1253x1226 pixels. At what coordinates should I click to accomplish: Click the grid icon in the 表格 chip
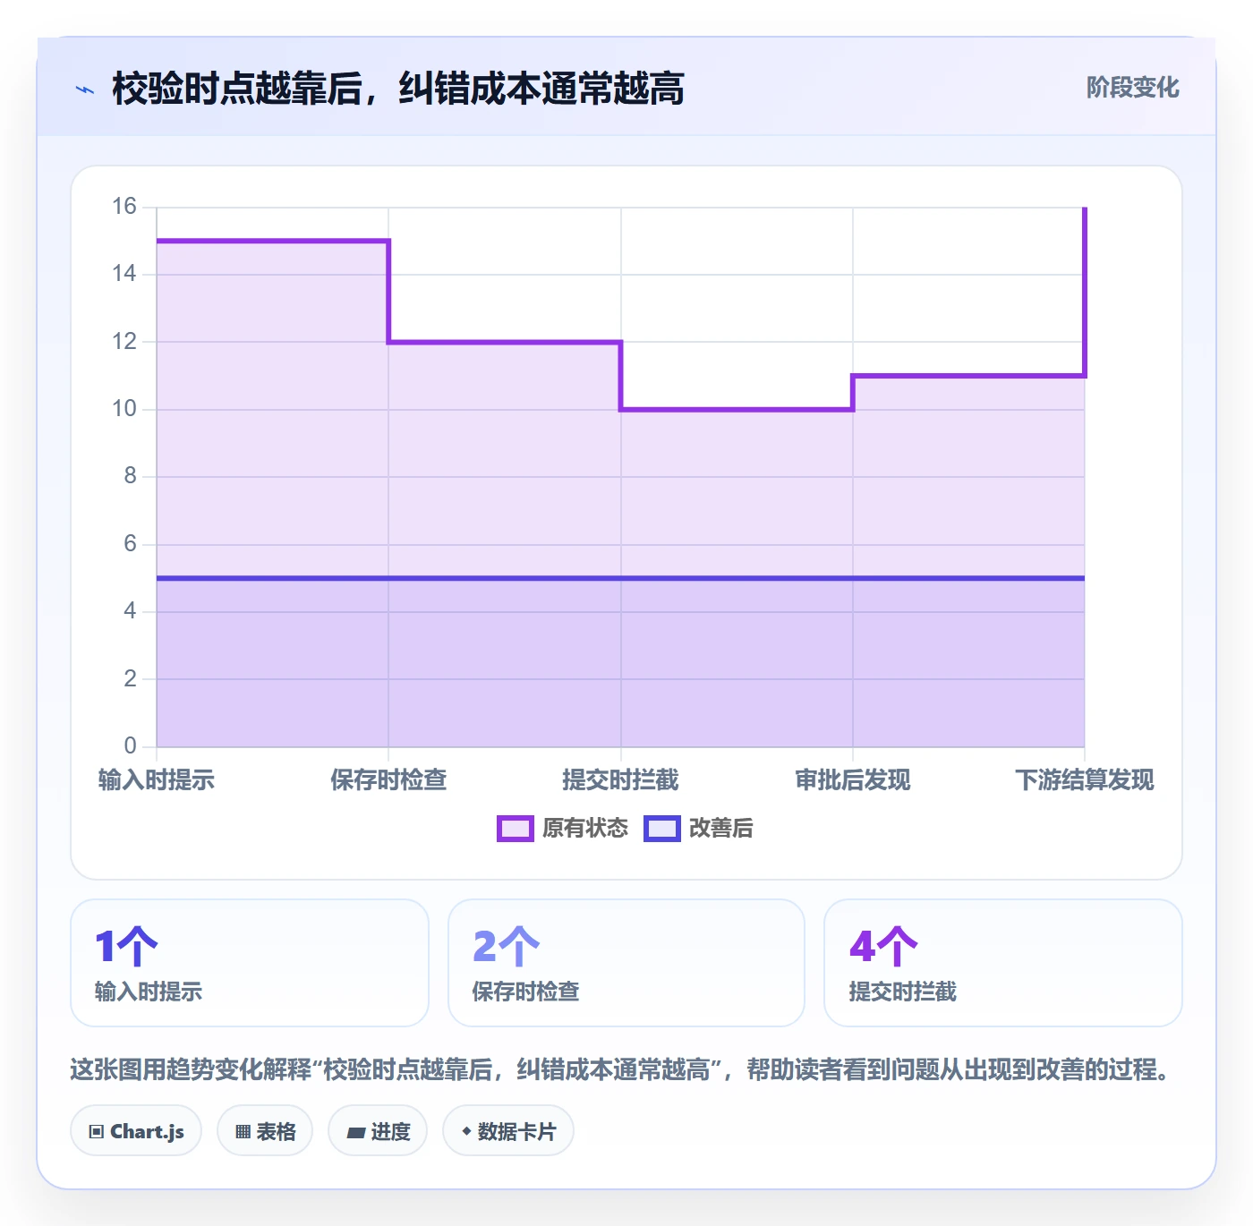(243, 1132)
